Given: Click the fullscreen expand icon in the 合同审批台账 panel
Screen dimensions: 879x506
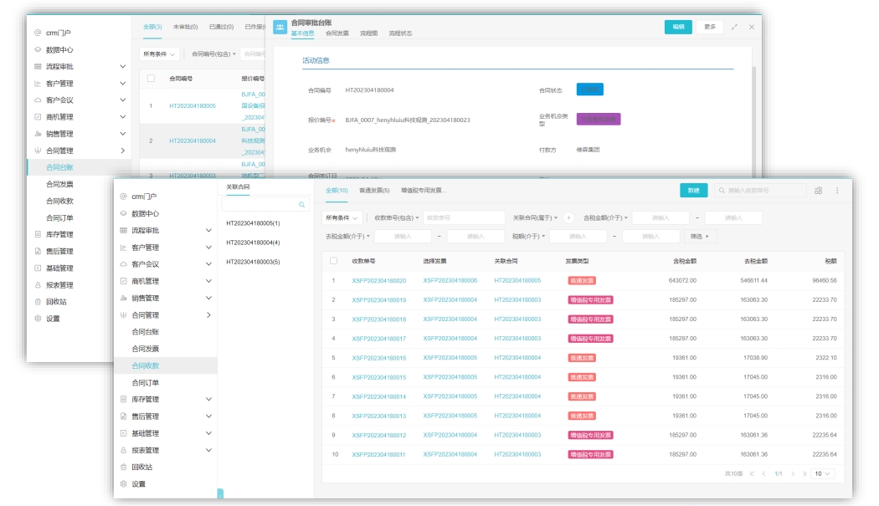Looking at the screenshot, I should point(734,27).
